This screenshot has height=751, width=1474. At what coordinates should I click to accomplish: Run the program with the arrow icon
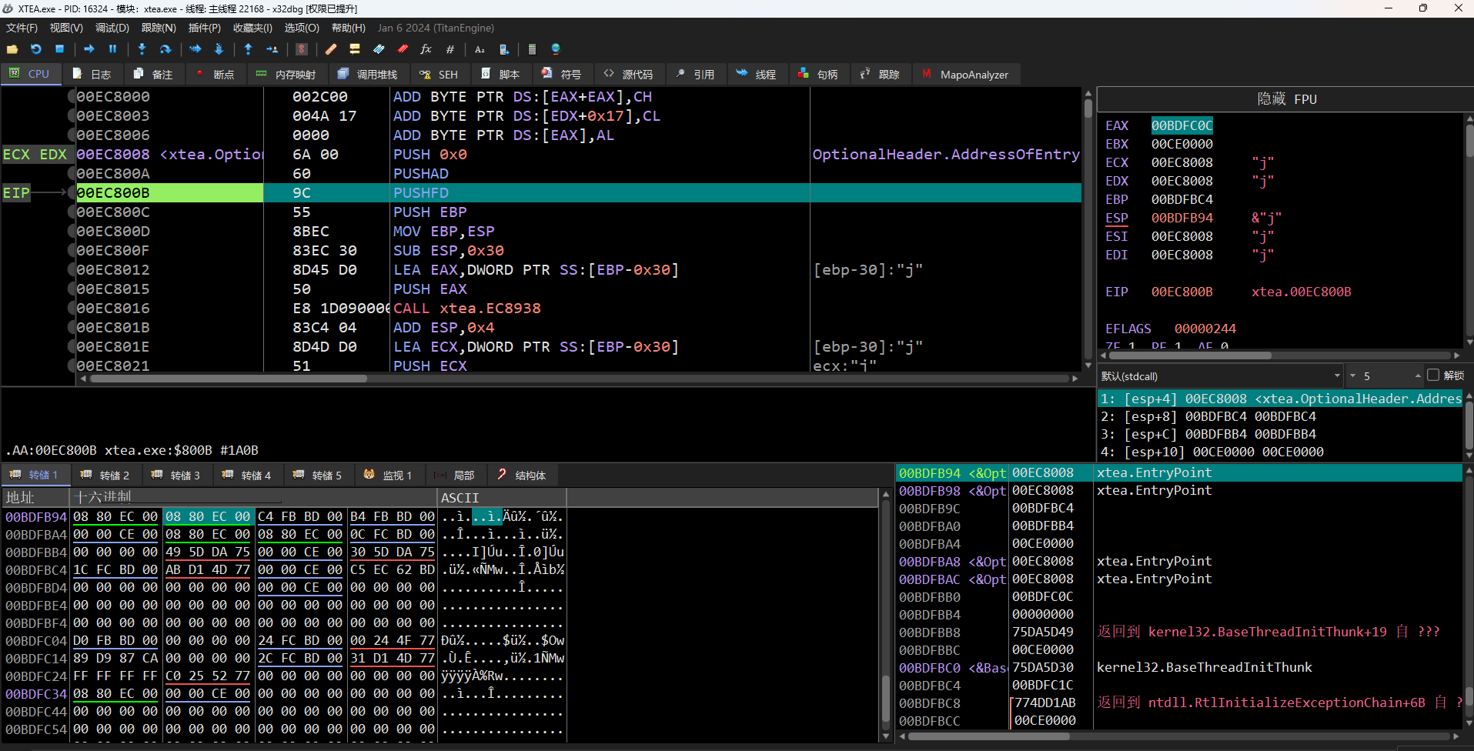[89, 49]
